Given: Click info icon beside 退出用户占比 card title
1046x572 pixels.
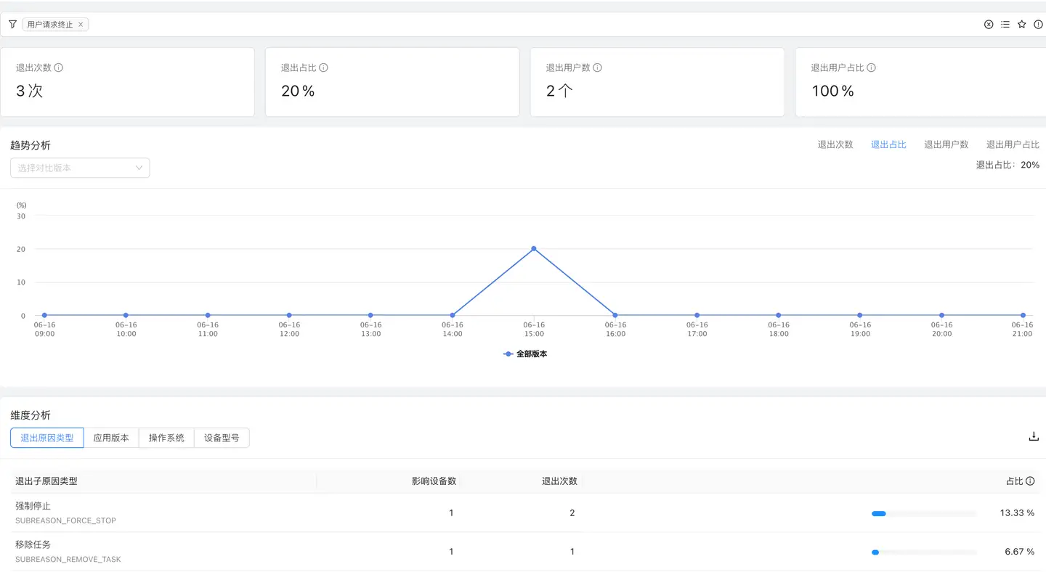Looking at the screenshot, I should (x=872, y=68).
